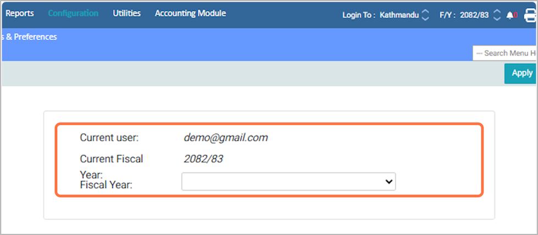Open the Utilities menu
Viewport: 538px width, 235px height.
(126, 13)
